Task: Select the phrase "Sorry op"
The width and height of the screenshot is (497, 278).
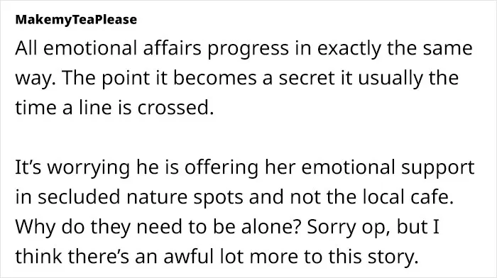Action: [x=347, y=228]
